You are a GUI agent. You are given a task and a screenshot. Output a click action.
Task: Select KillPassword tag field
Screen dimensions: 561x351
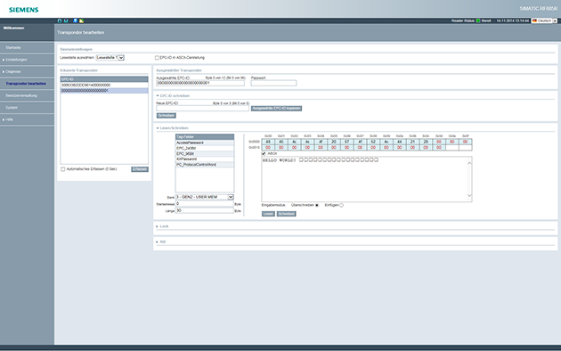205,159
